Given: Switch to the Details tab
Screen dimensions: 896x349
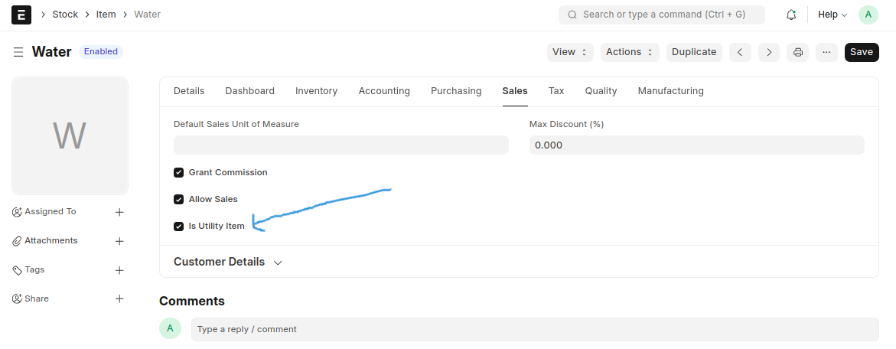Looking at the screenshot, I should [x=189, y=91].
